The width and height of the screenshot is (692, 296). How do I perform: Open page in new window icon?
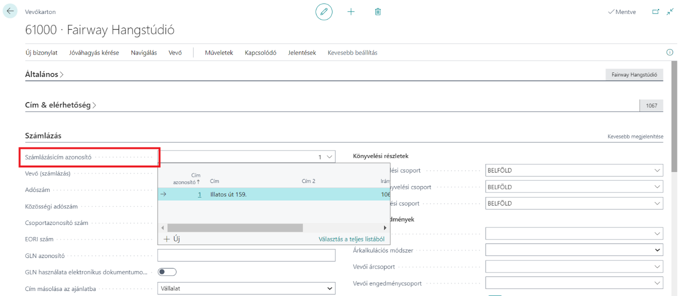click(656, 11)
